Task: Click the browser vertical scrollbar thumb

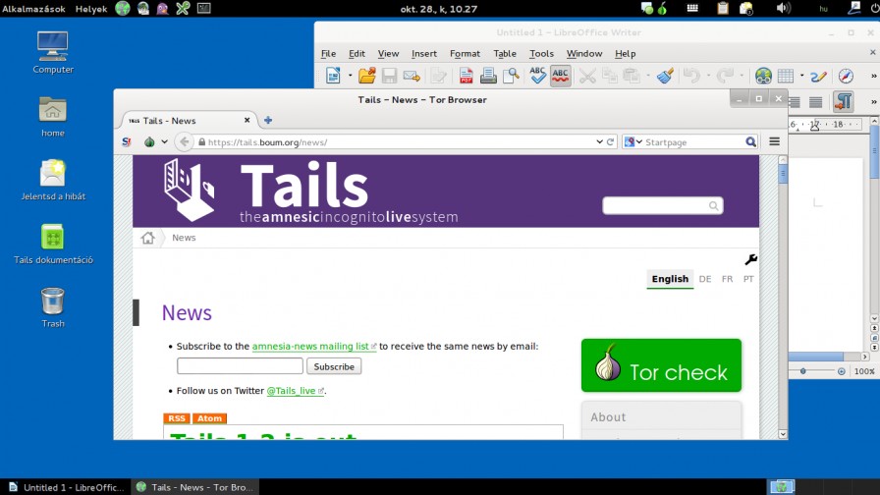Action: [783, 175]
